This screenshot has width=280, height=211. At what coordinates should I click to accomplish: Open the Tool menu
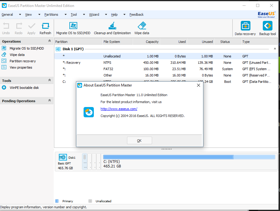tap(74, 15)
